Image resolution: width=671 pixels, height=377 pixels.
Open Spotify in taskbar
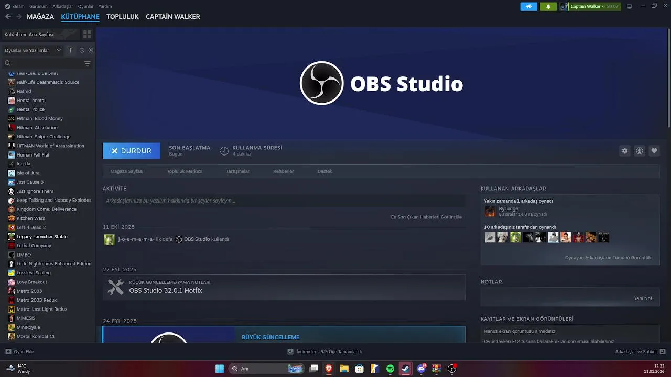click(x=390, y=369)
